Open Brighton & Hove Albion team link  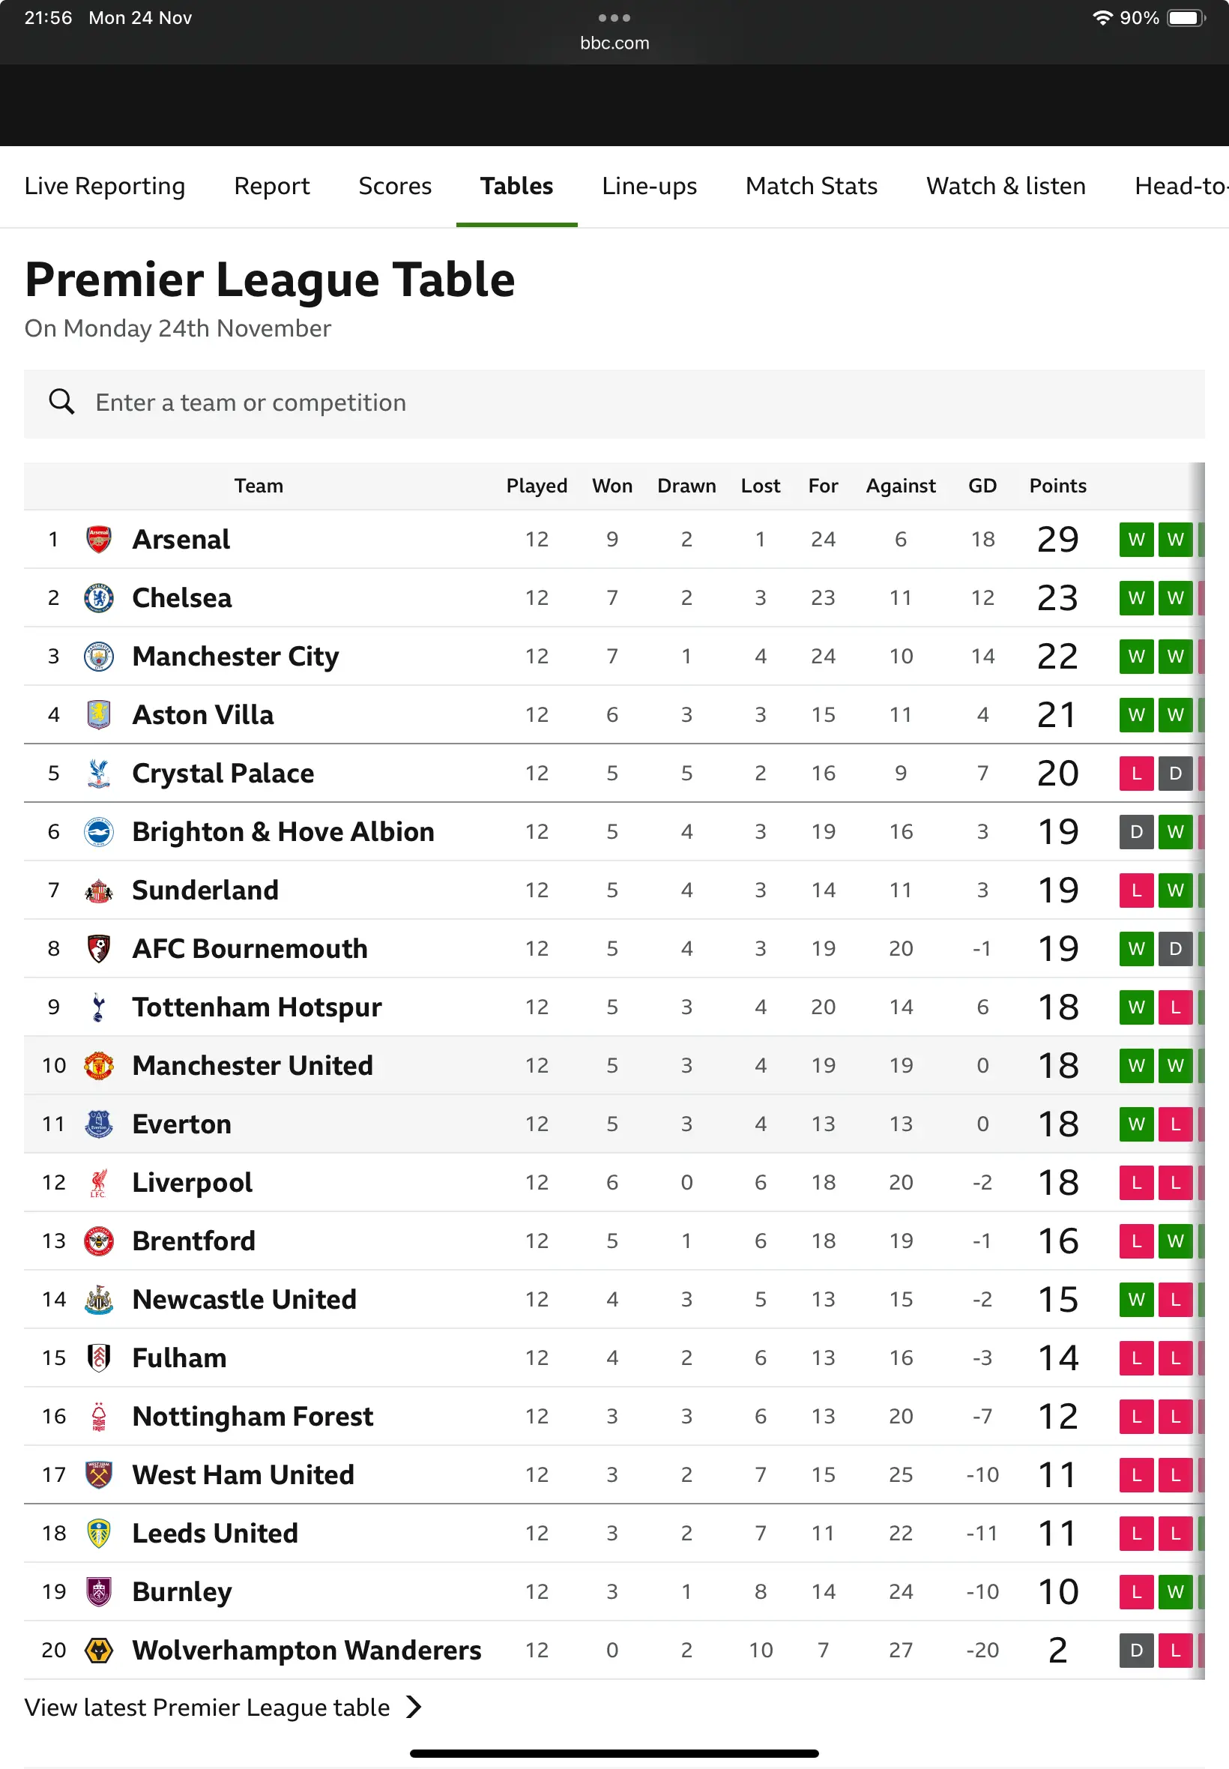coord(283,832)
